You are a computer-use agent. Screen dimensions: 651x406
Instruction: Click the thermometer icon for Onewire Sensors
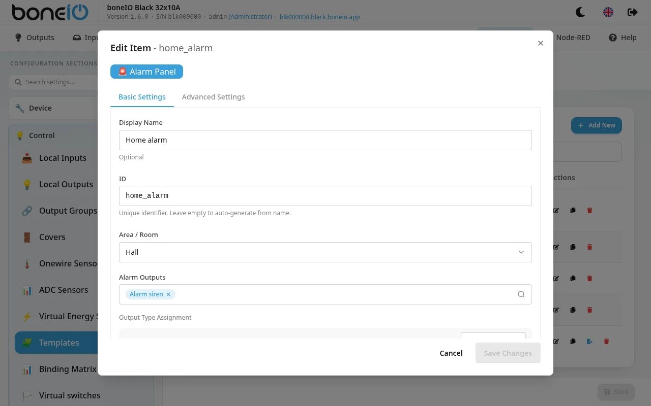coord(27,263)
